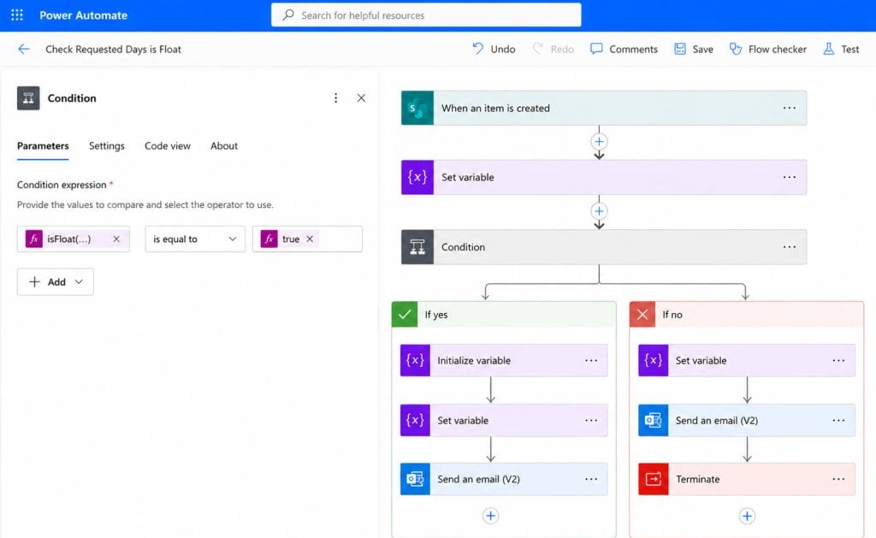This screenshot has height=538, width=876.
Task: Click the If yes green checkmark icon
Action: (405, 315)
